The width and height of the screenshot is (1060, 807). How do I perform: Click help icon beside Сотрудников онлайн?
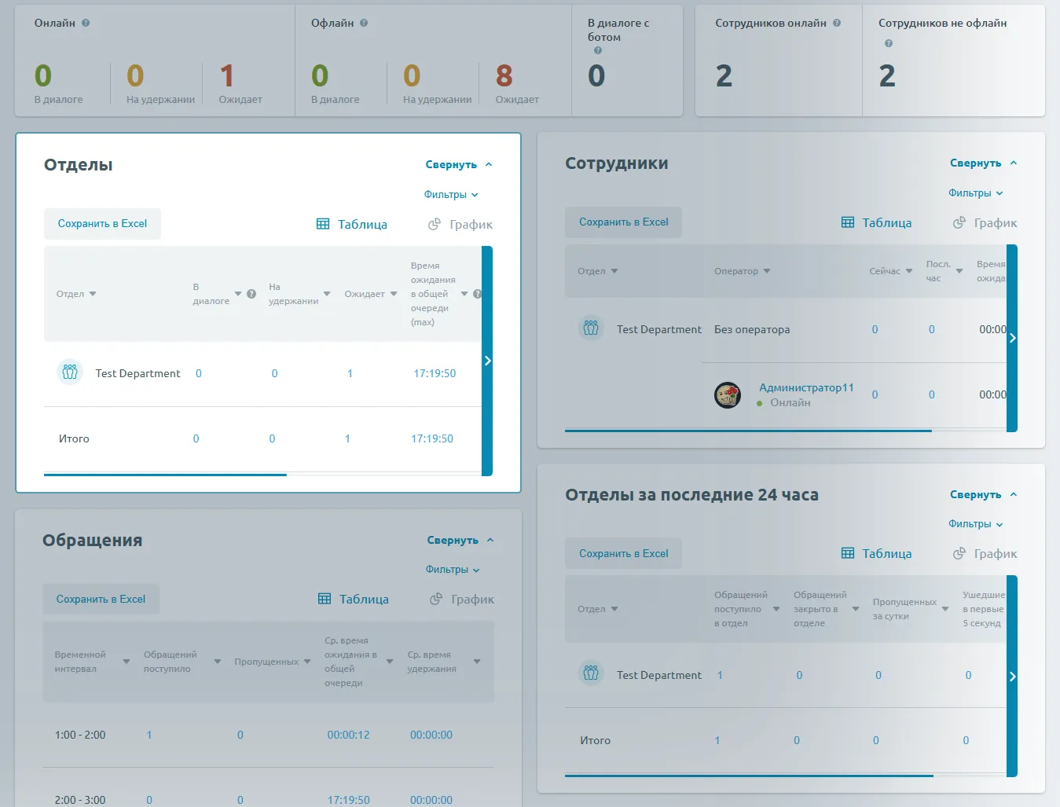click(x=837, y=23)
